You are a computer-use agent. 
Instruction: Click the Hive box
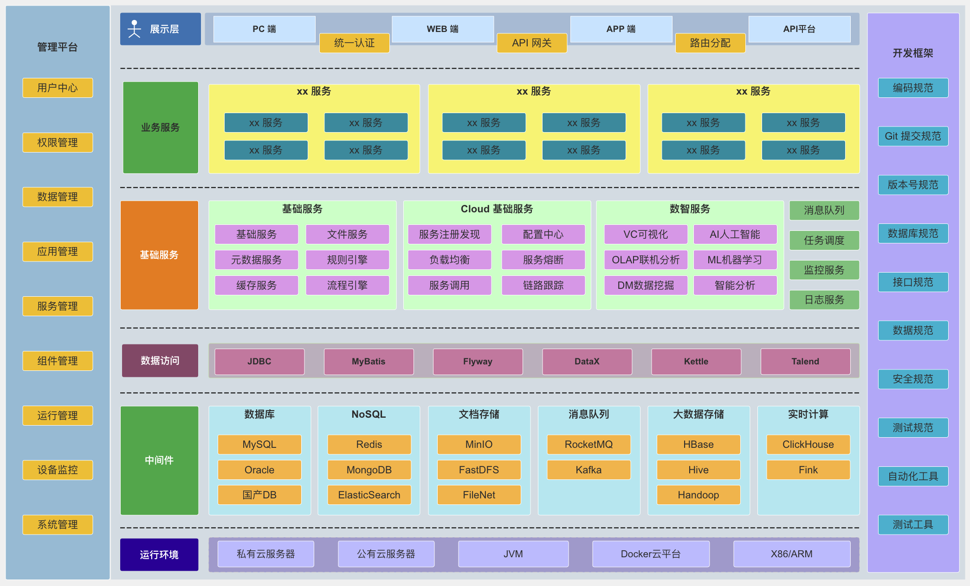pyautogui.click(x=698, y=470)
